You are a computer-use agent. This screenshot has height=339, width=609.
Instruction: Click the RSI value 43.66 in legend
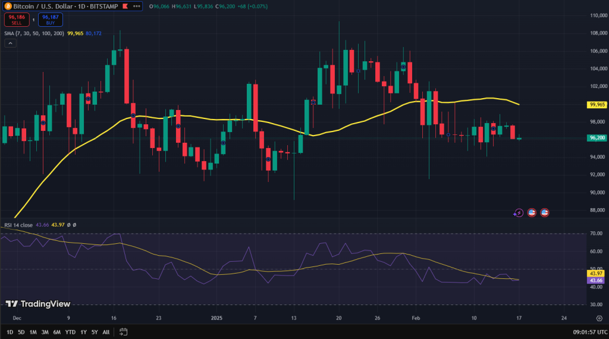(42, 225)
